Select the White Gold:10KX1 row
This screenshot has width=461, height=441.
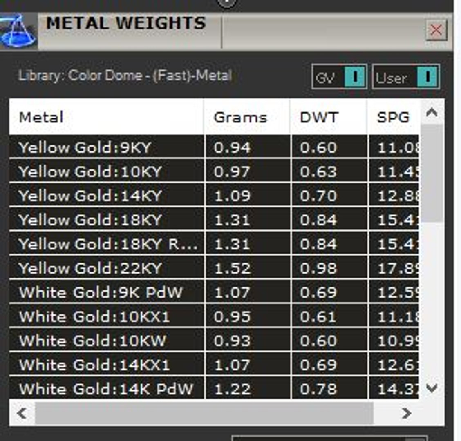(214, 316)
